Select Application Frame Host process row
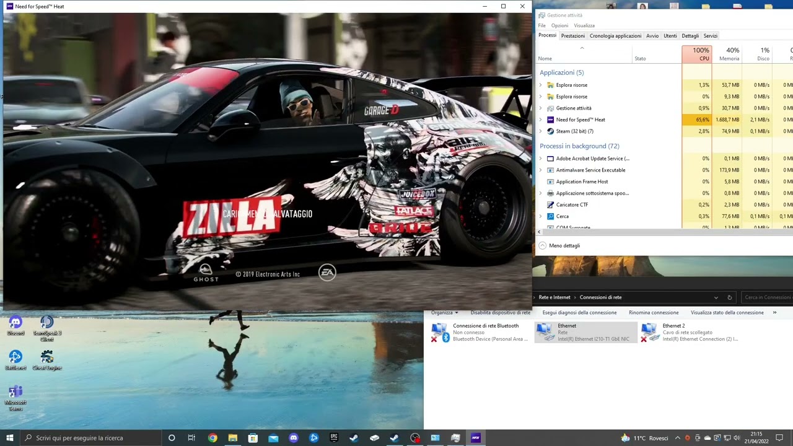793x446 pixels. (x=664, y=181)
